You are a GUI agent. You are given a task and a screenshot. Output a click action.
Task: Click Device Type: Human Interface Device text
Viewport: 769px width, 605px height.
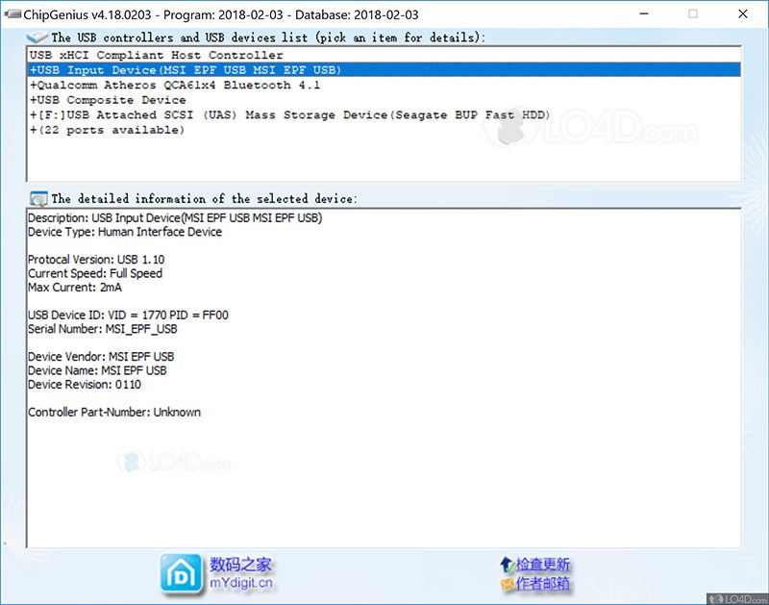point(125,232)
